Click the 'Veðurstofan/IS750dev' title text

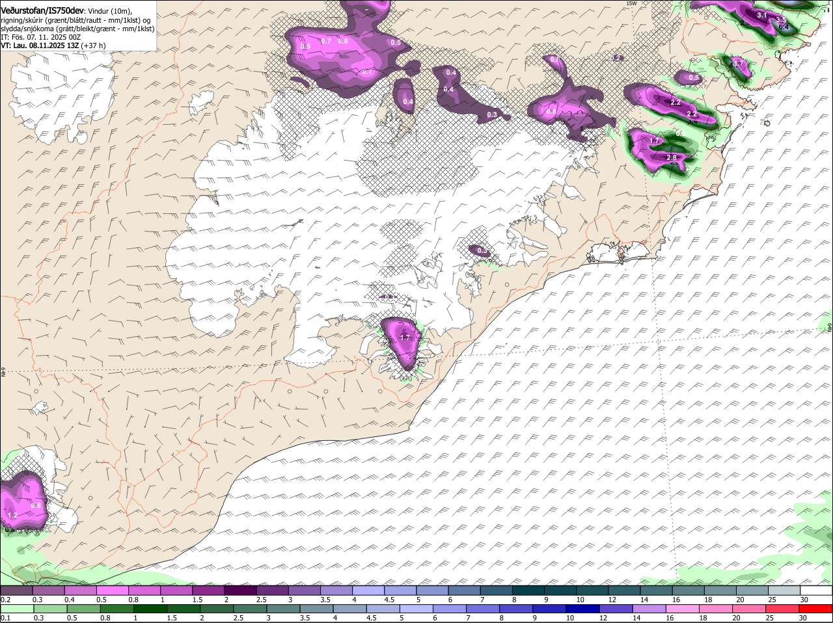42,11
